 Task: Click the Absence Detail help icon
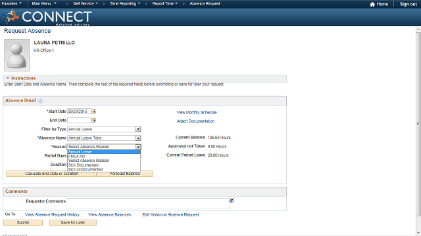(x=41, y=100)
